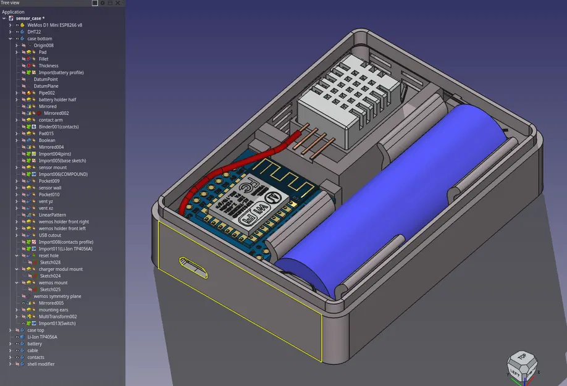
Task: Select 'Import005(base sketch)' in tree
Action: [62, 161]
